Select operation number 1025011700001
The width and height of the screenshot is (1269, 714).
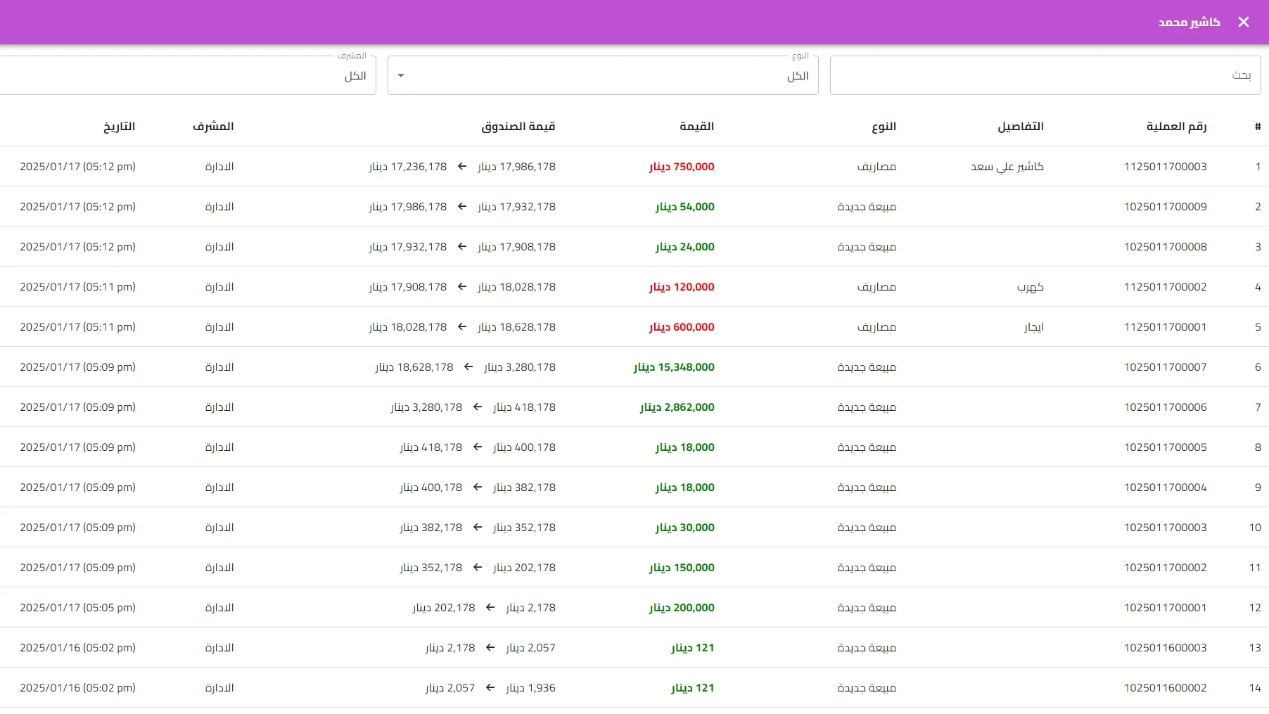pyautogui.click(x=1165, y=608)
